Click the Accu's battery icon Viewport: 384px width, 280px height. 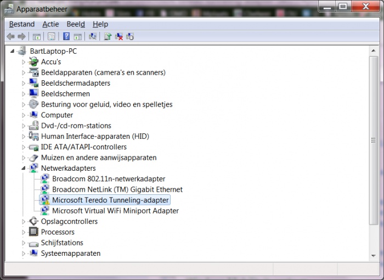pyautogui.click(x=33, y=62)
